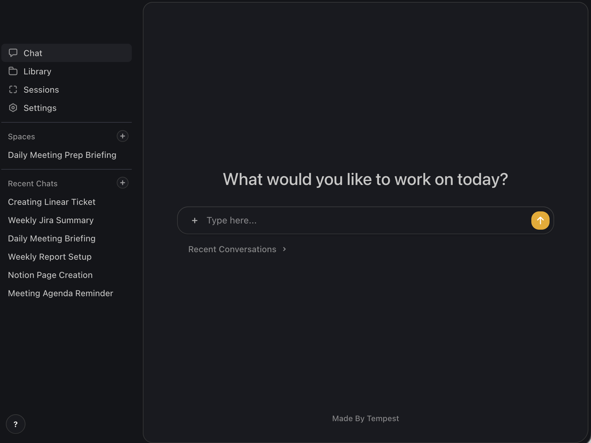Select the Chat speech bubble icon

tap(13, 53)
